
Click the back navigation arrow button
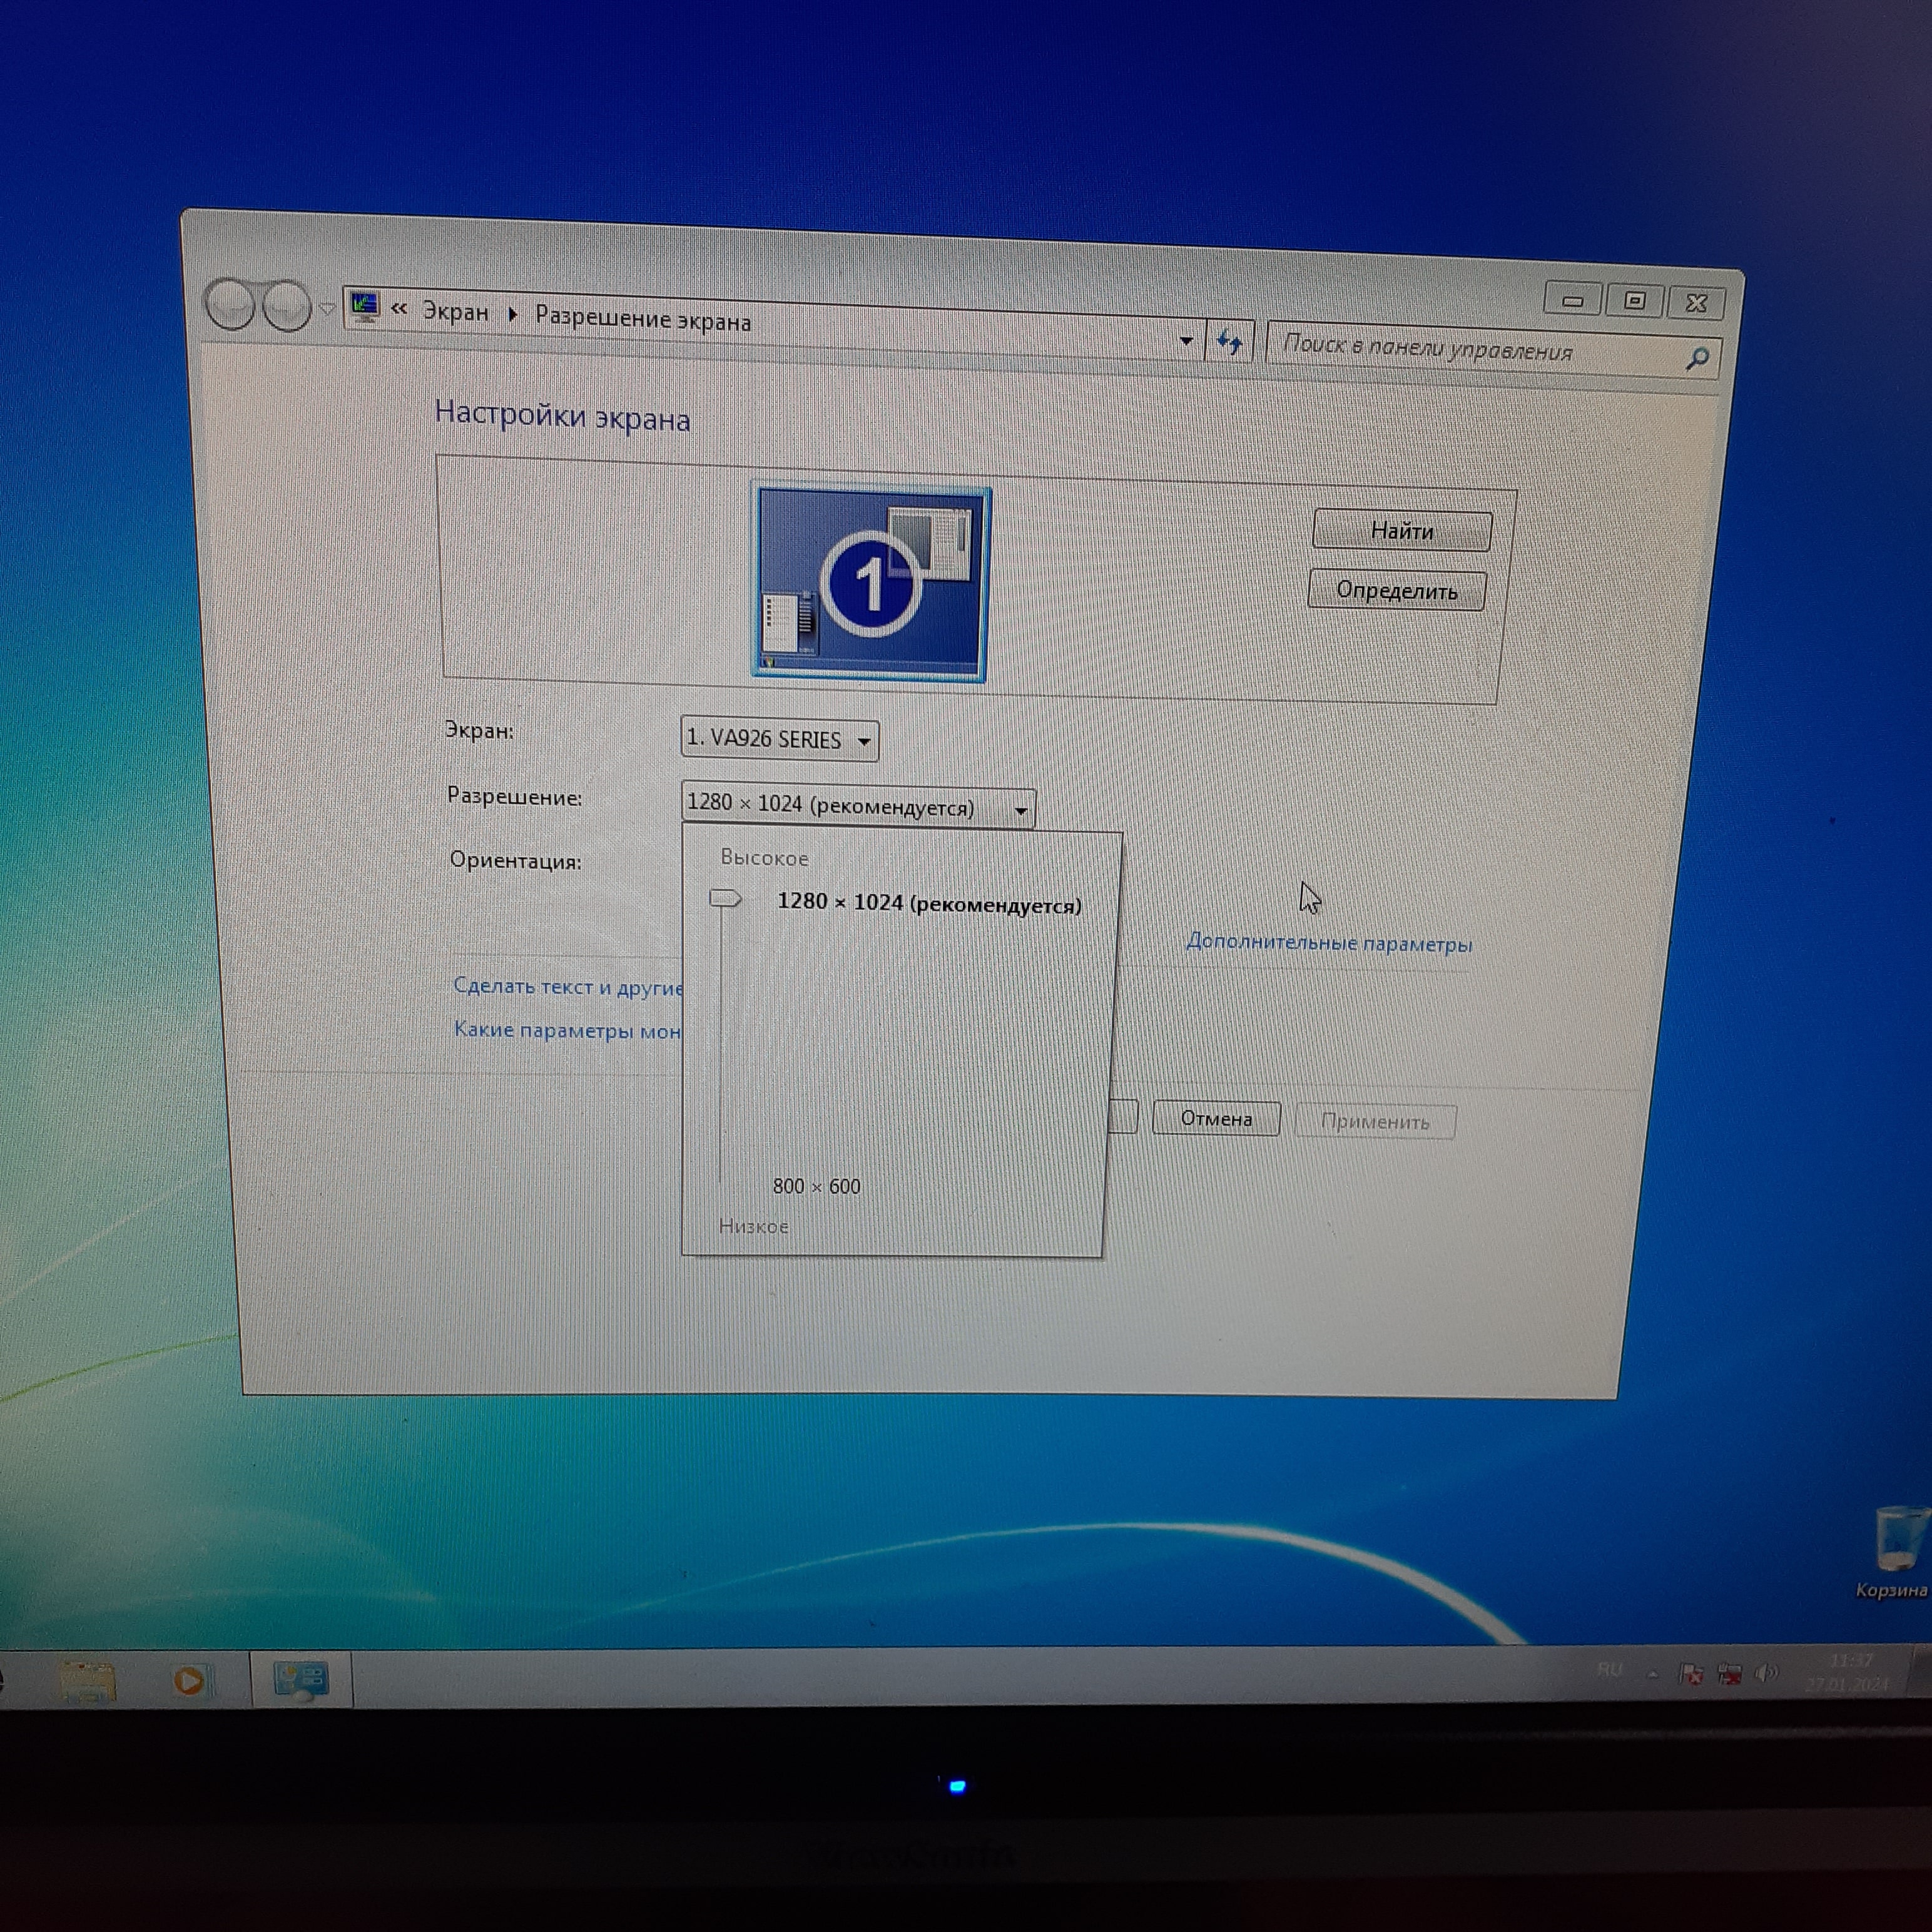[230, 305]
